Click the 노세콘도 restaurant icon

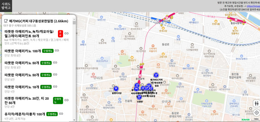pyautogui.click(x=122, y=51)
